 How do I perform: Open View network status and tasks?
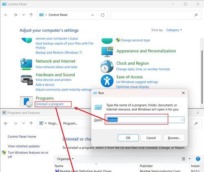pos(56,67)
